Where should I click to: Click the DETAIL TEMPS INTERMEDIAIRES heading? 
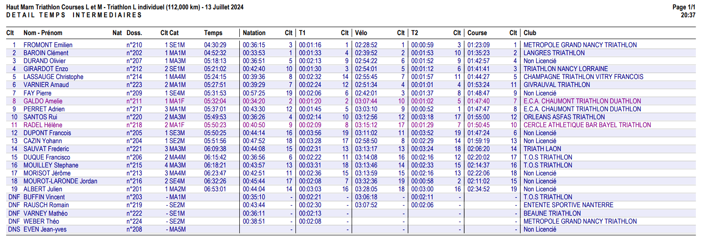coord(74,15)
